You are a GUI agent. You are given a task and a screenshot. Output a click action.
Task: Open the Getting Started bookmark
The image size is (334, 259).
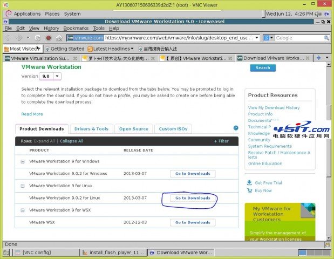point(65,49)
